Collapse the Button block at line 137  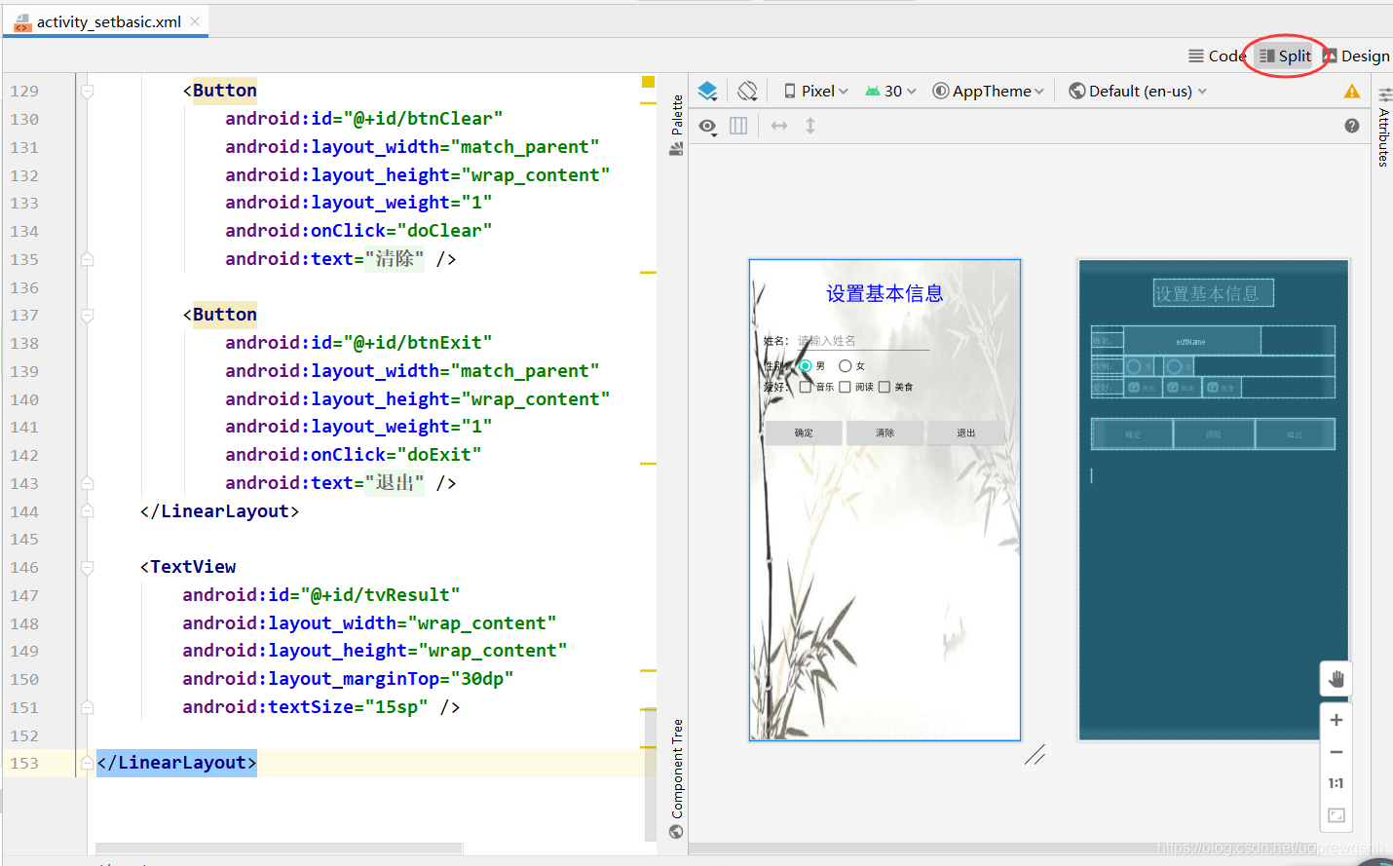pos(87,316)
